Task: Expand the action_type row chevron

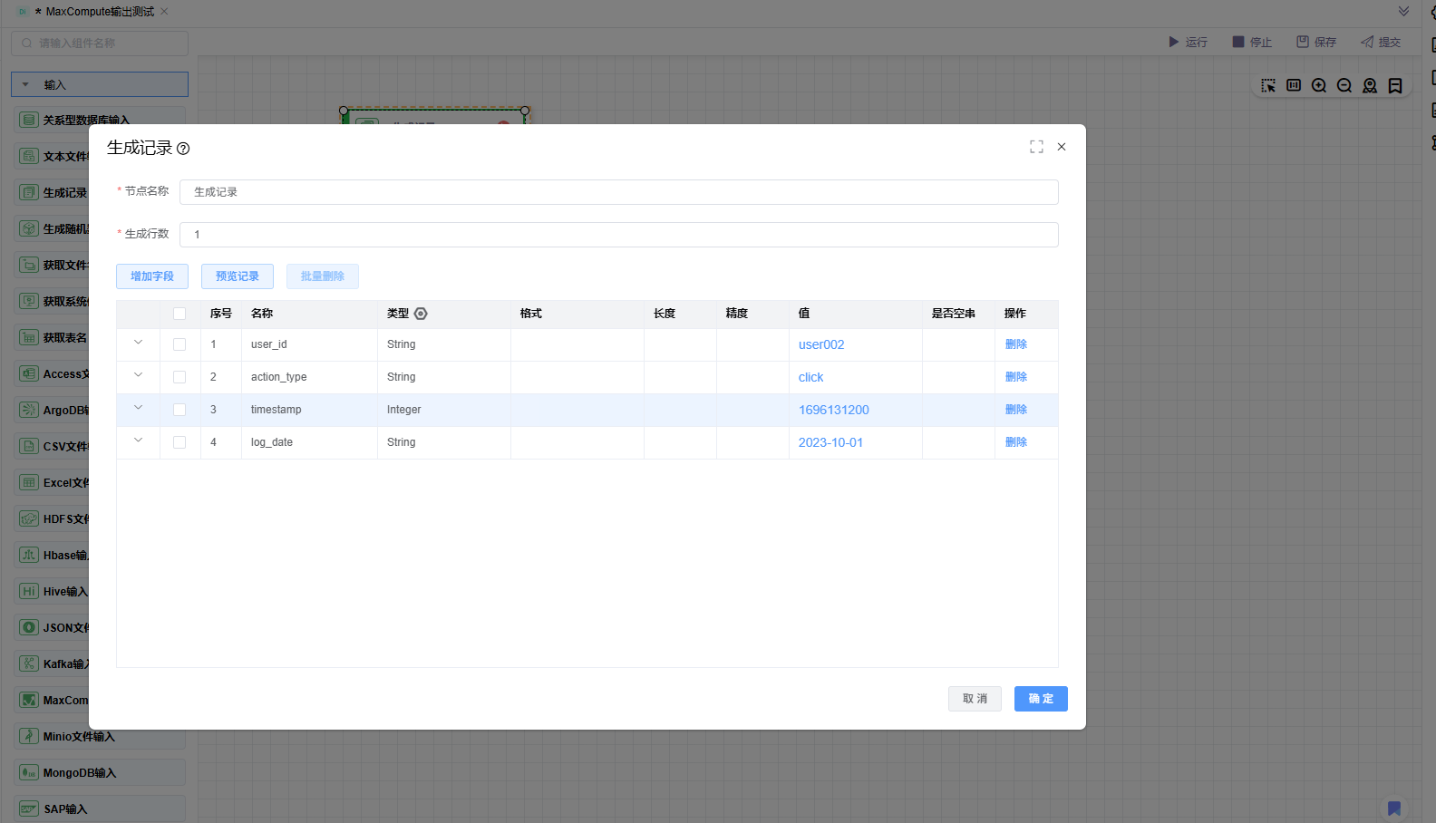Action: coord(139,375)
